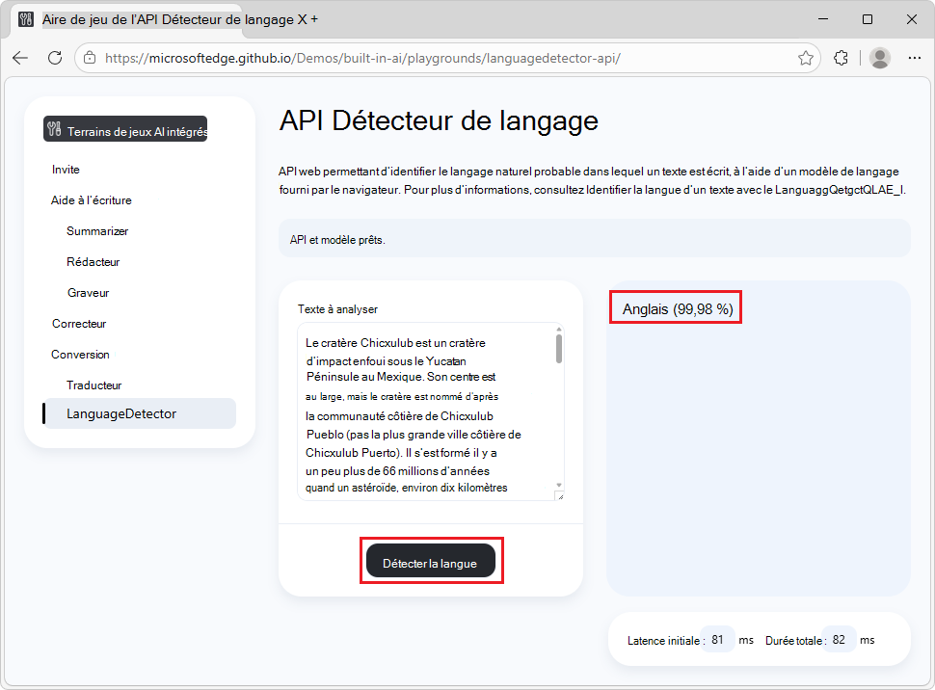This screenshot has width=935, height=690.
Task: Open browser Settings and more menu
Action: coord(914,58)
